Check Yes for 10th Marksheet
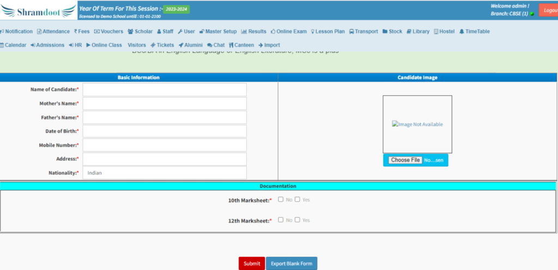Image resolution: width=558 pixels, height=270 pixels. [298, 200]
